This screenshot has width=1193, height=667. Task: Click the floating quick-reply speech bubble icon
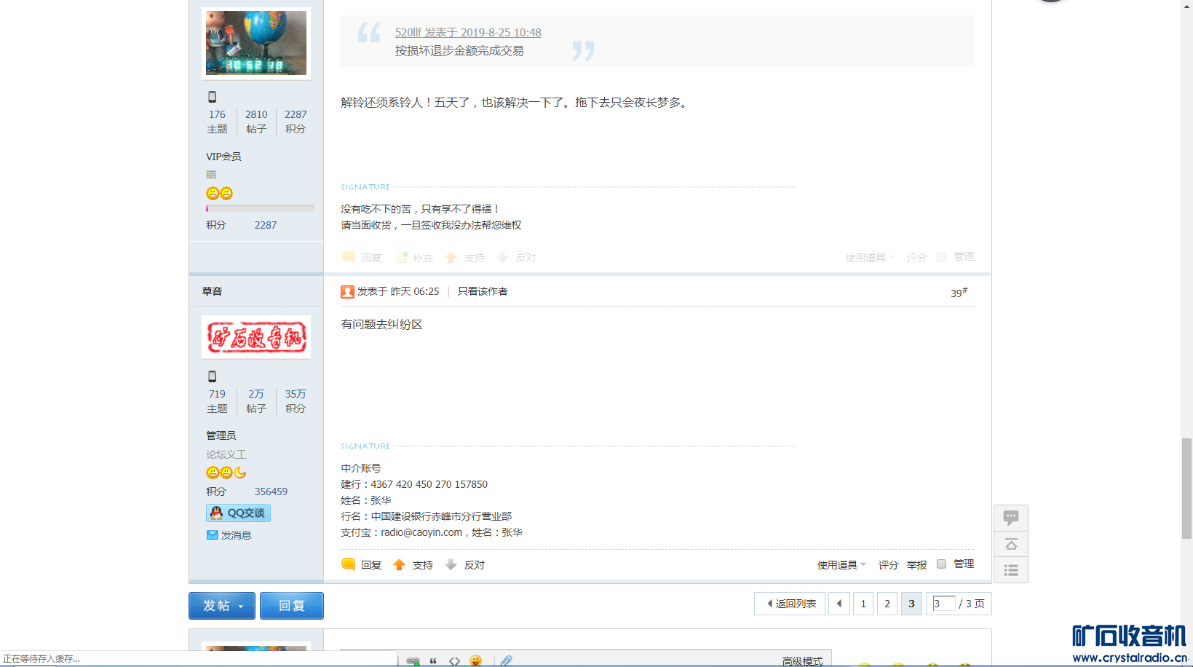[x=1011, y=518]
